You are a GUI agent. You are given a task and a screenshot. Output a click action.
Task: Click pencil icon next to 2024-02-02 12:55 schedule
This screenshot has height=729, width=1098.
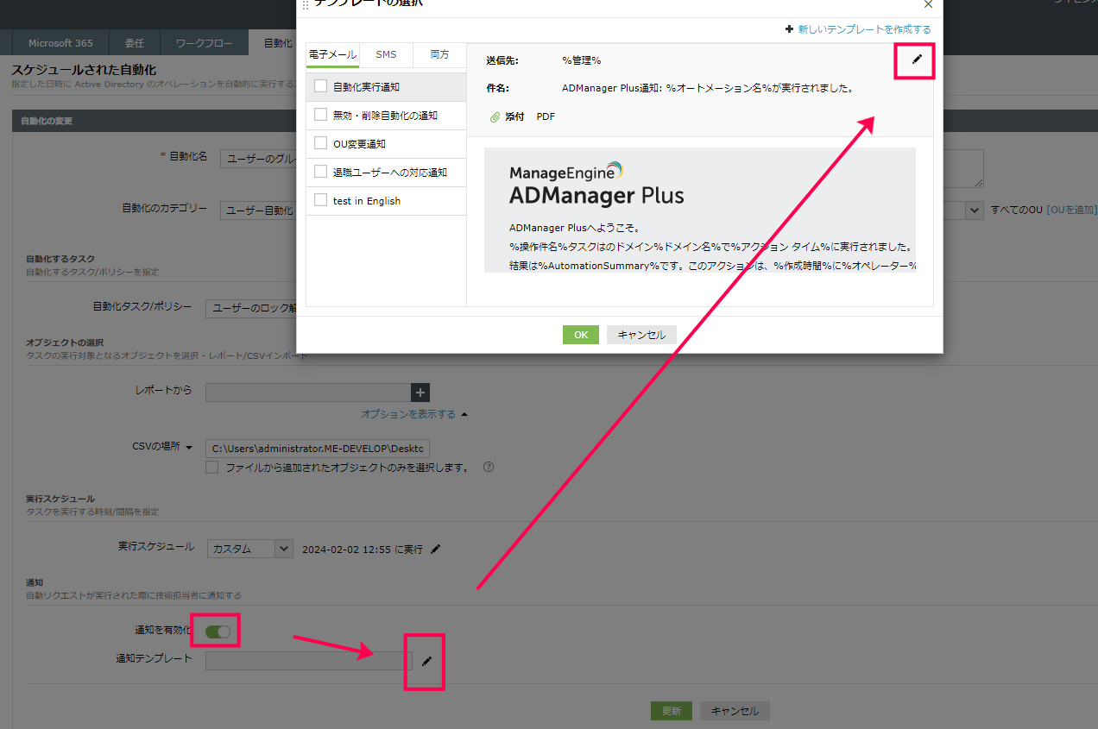pyautogui.click(x=436, y=549)
